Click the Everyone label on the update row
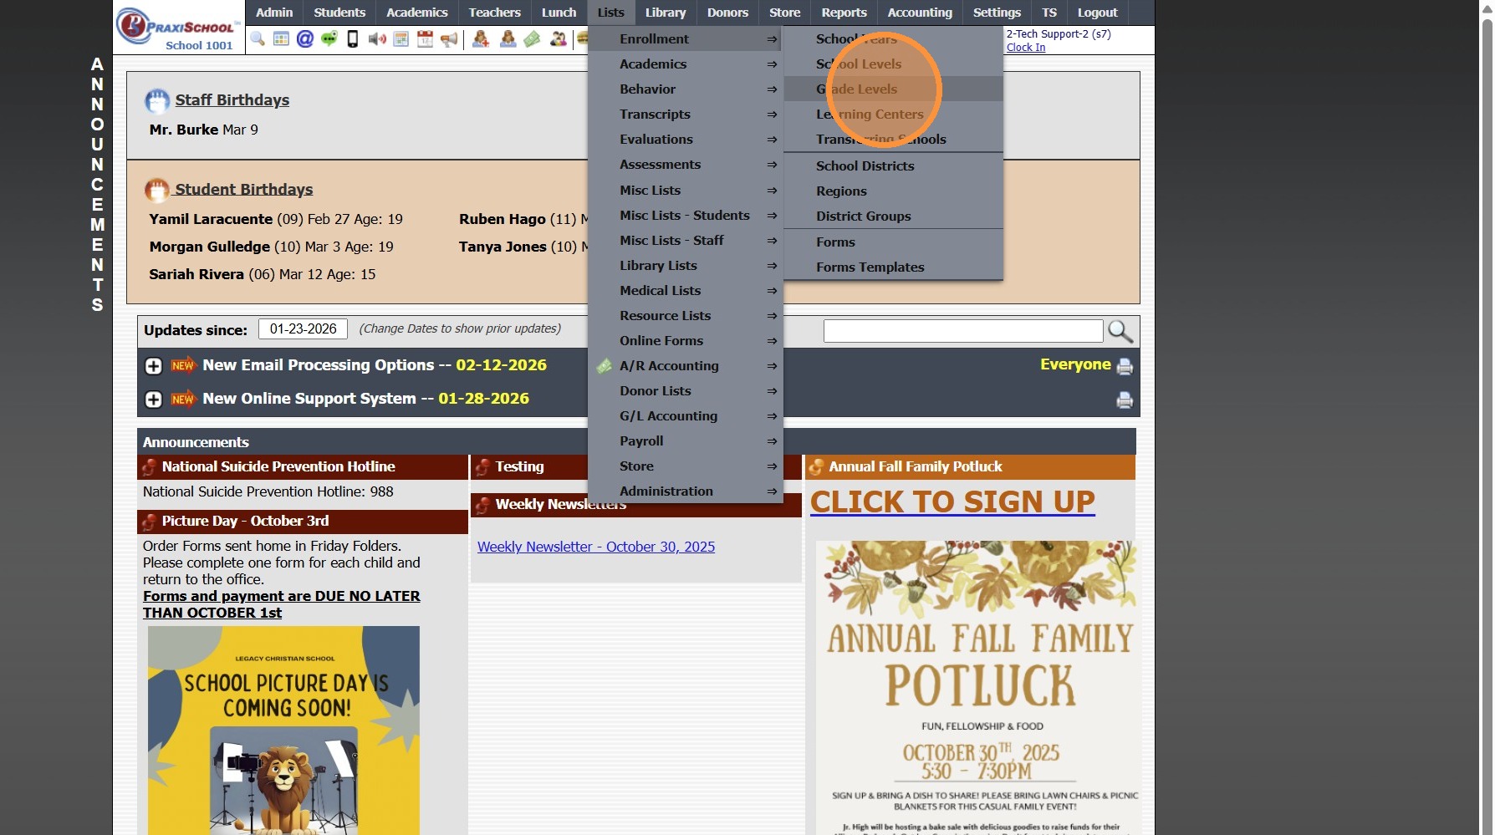The width and height of the screenshot is (1495, 835). (x=1075, y=364)
